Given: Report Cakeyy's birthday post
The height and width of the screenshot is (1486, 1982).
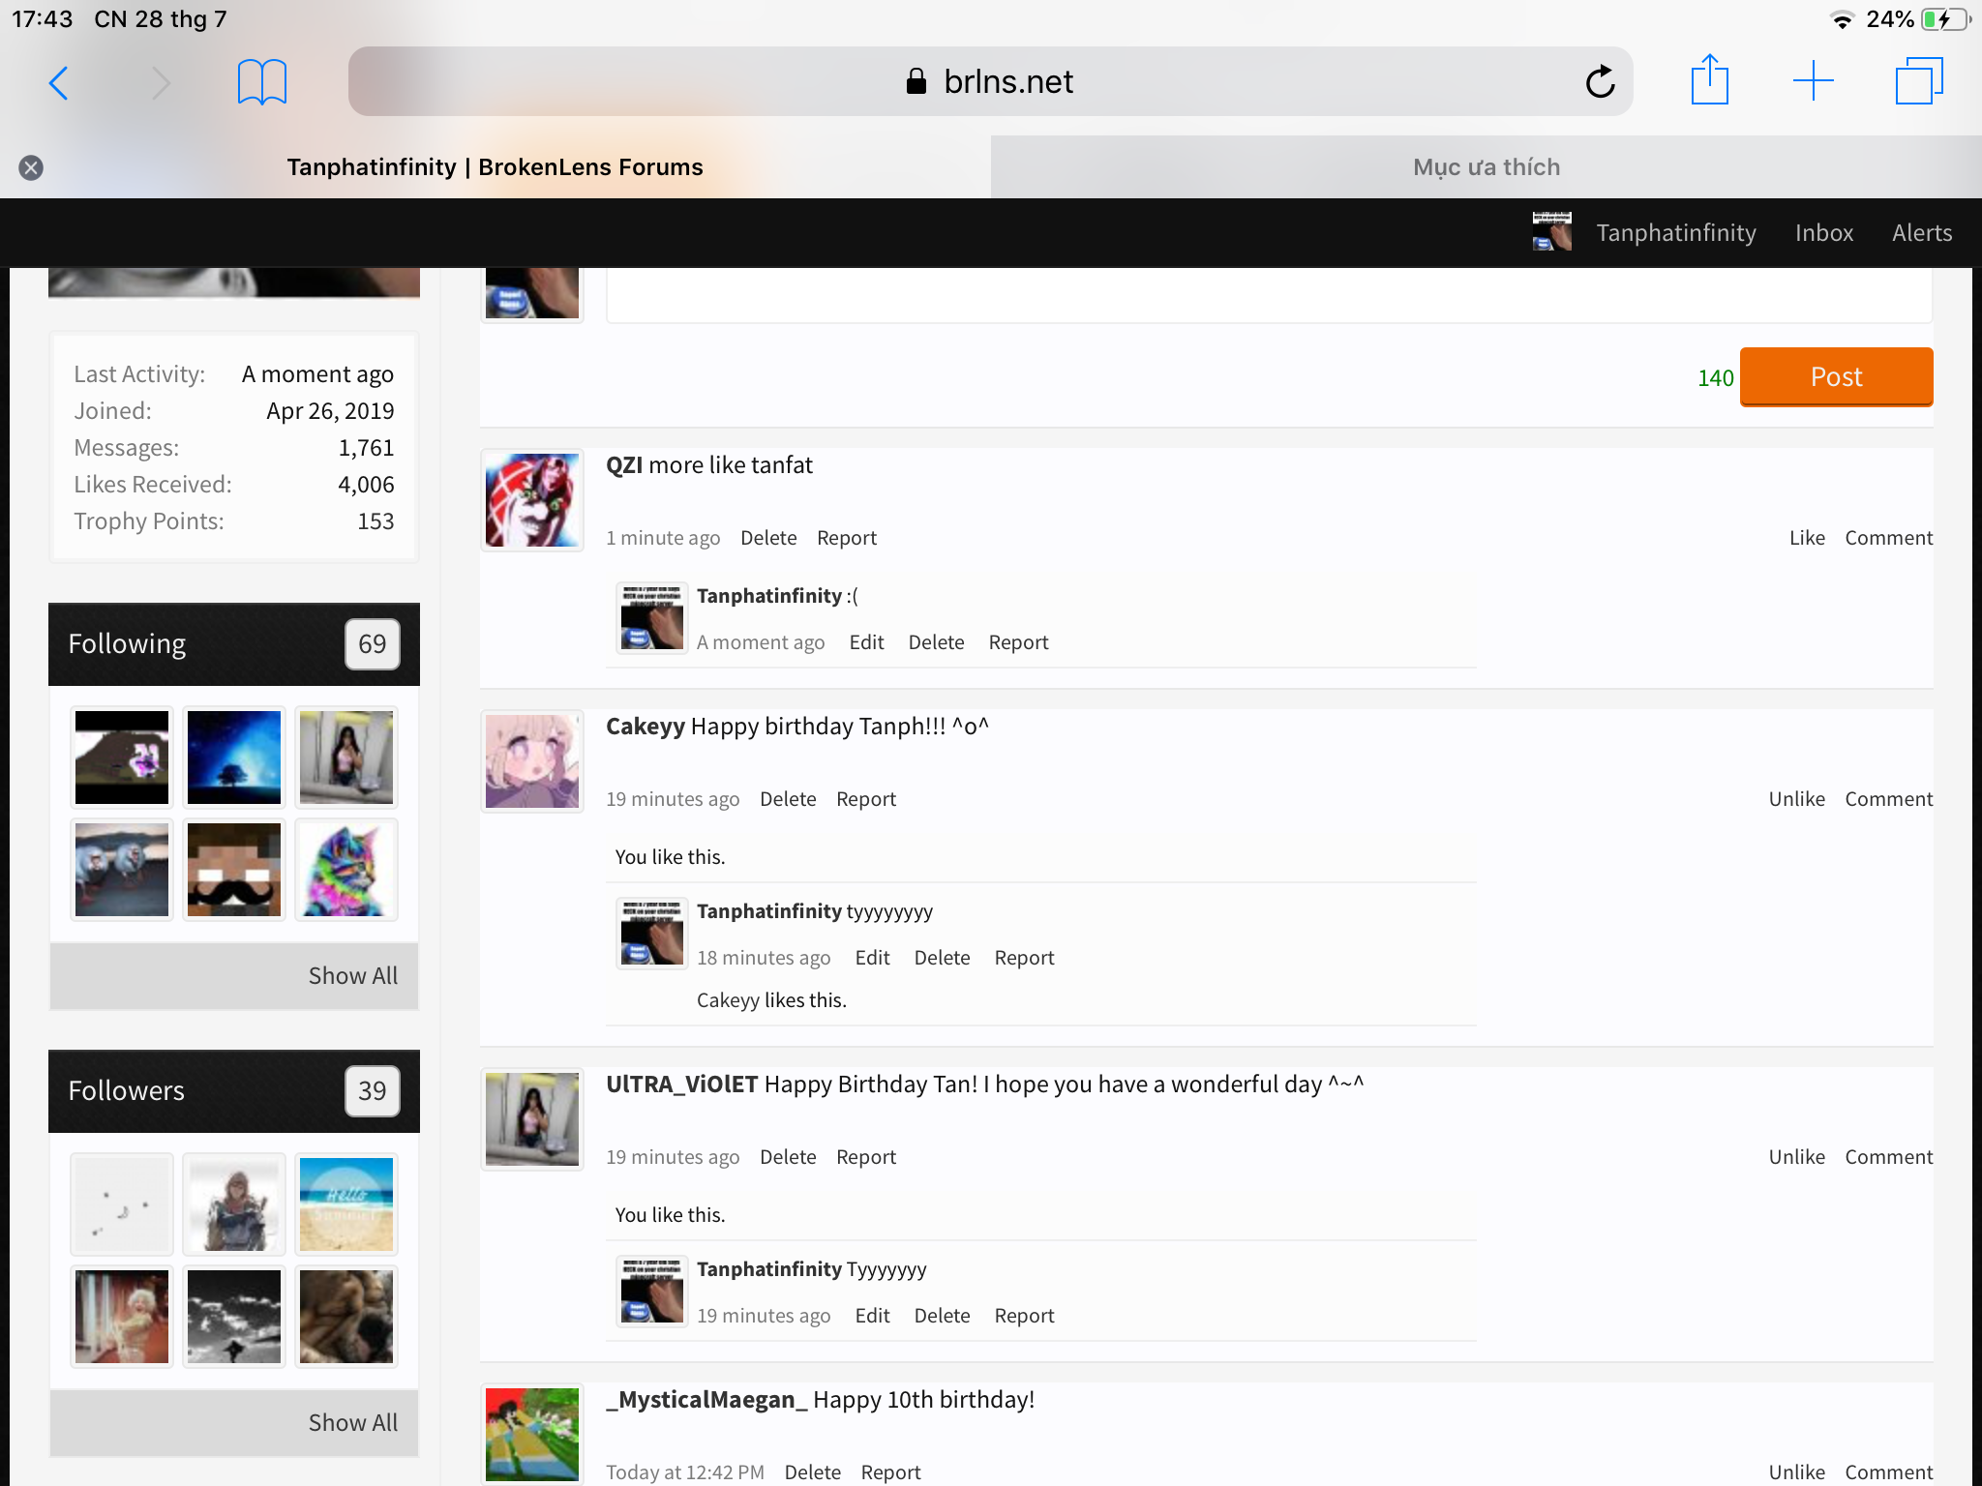Looking at the screenshot, I should coord(866,799).
